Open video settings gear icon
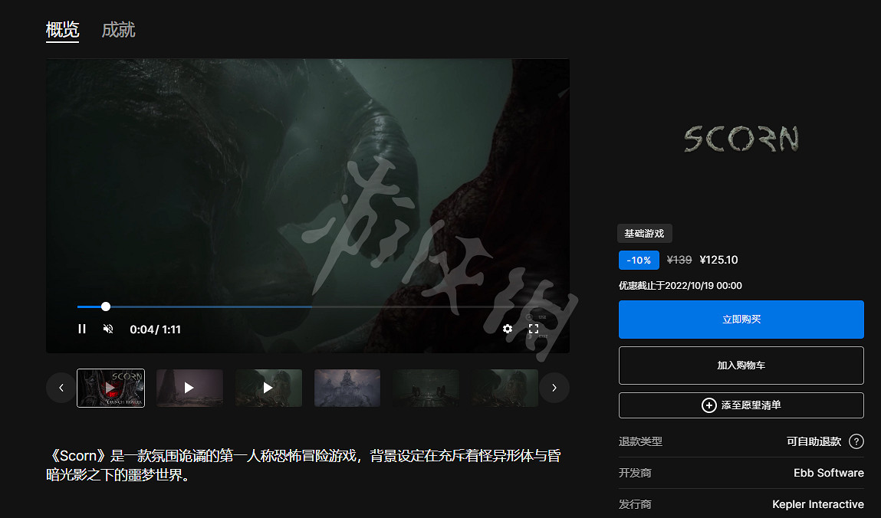 click(x=508, y=329)
